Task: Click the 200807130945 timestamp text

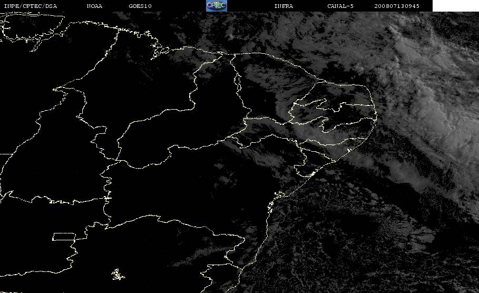Action: tap(397, 6)
